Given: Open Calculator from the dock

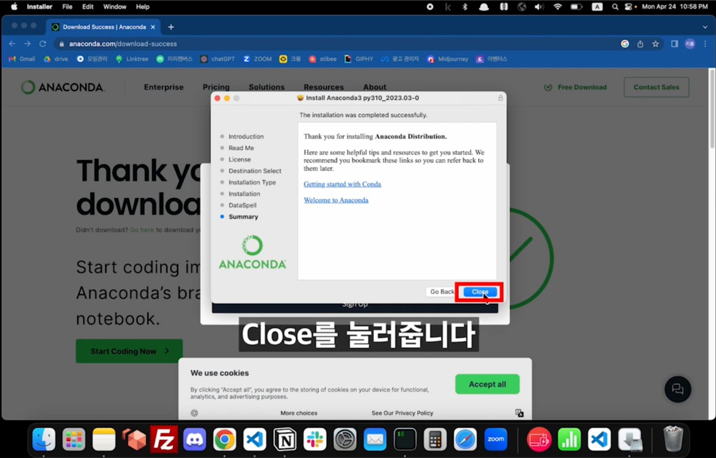Looking at the screenshot, I should 435,439.
